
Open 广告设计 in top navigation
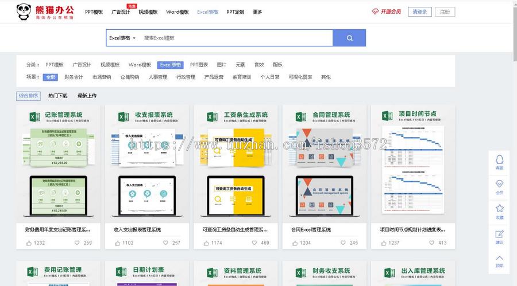(x=121, y=12)
